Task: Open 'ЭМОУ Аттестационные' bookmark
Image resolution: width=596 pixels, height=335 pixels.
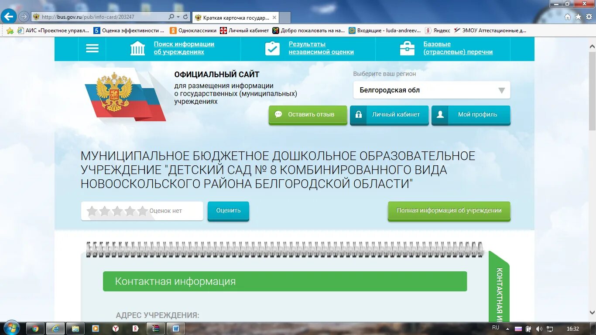Action: pos(490,31)
